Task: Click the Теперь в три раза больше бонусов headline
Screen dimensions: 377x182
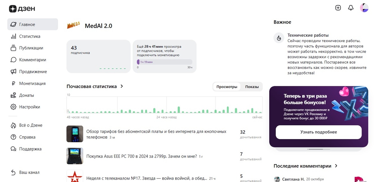Action: (305, 99)
